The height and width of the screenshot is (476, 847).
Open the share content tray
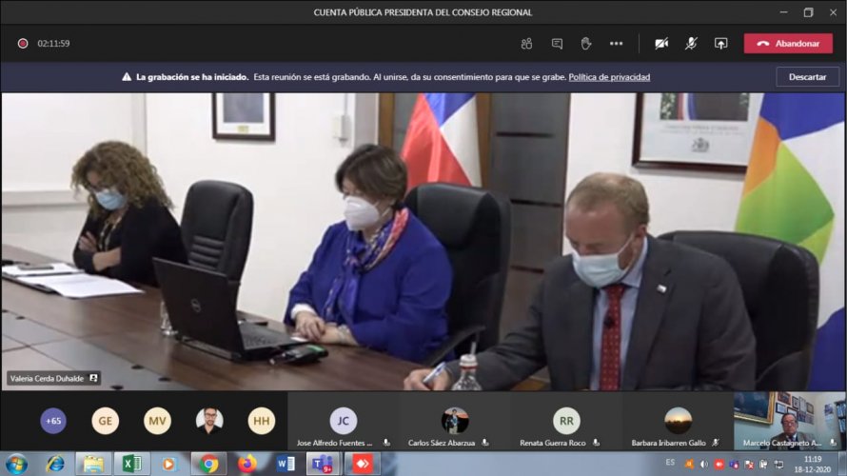pos(720,44)
